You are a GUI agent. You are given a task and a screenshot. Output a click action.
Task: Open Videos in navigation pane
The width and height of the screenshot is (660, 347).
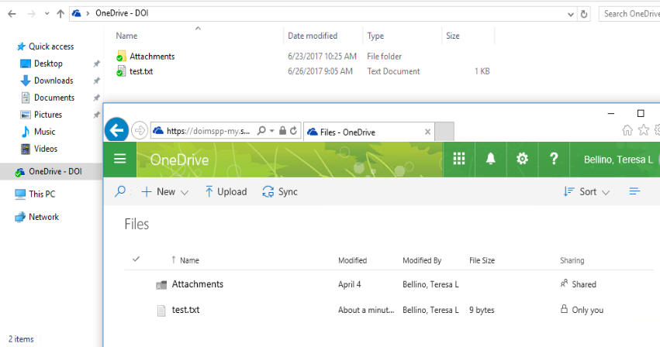(x=46, y=149)
